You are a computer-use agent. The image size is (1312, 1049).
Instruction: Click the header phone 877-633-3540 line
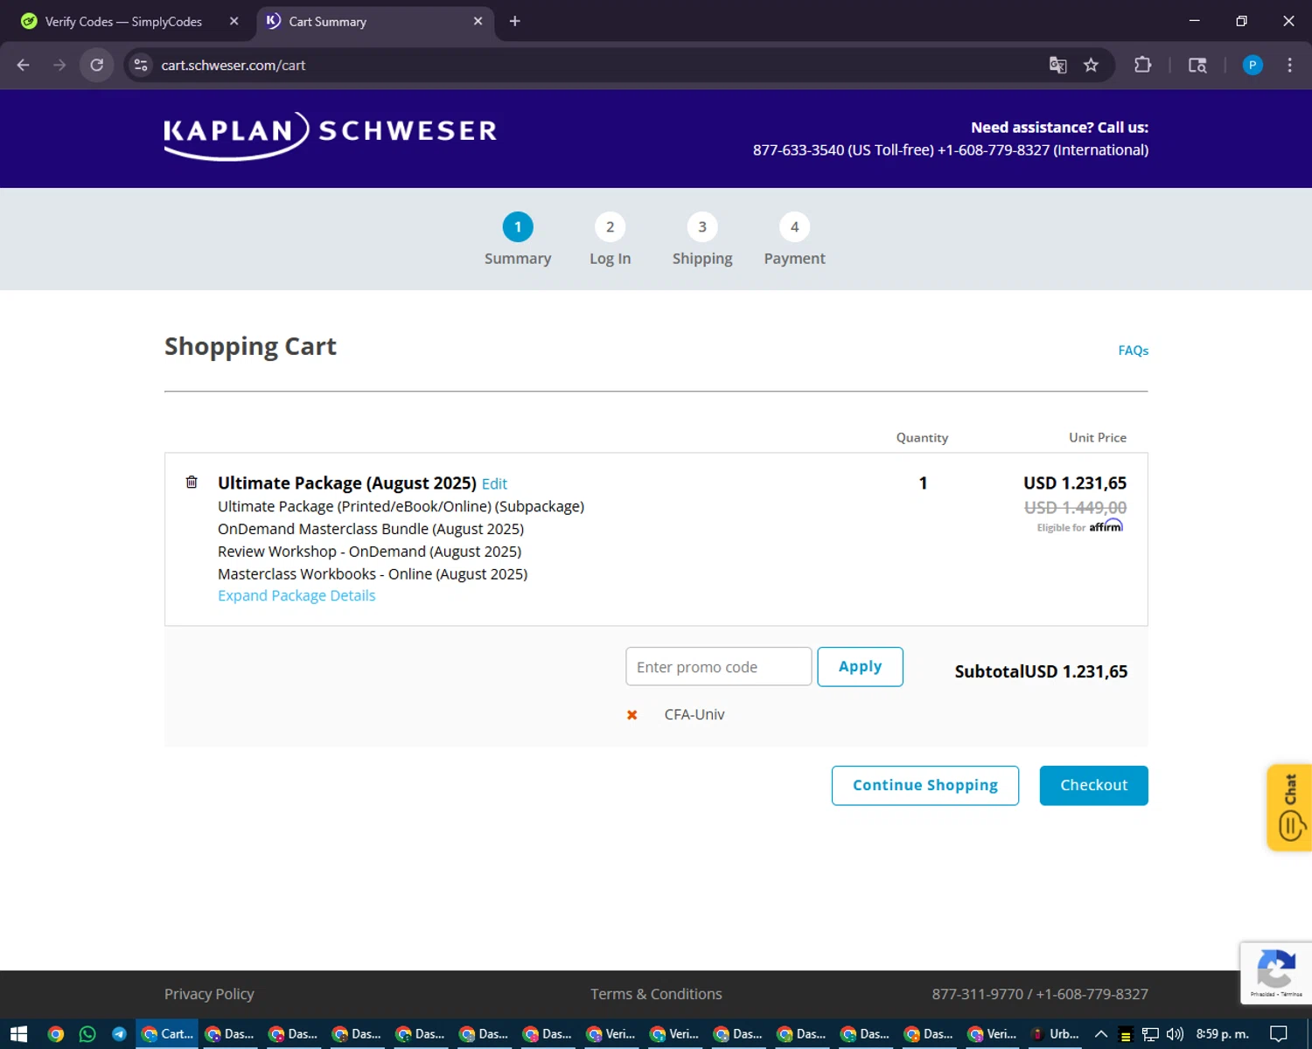pyautogui.click(x=951, y=150)
